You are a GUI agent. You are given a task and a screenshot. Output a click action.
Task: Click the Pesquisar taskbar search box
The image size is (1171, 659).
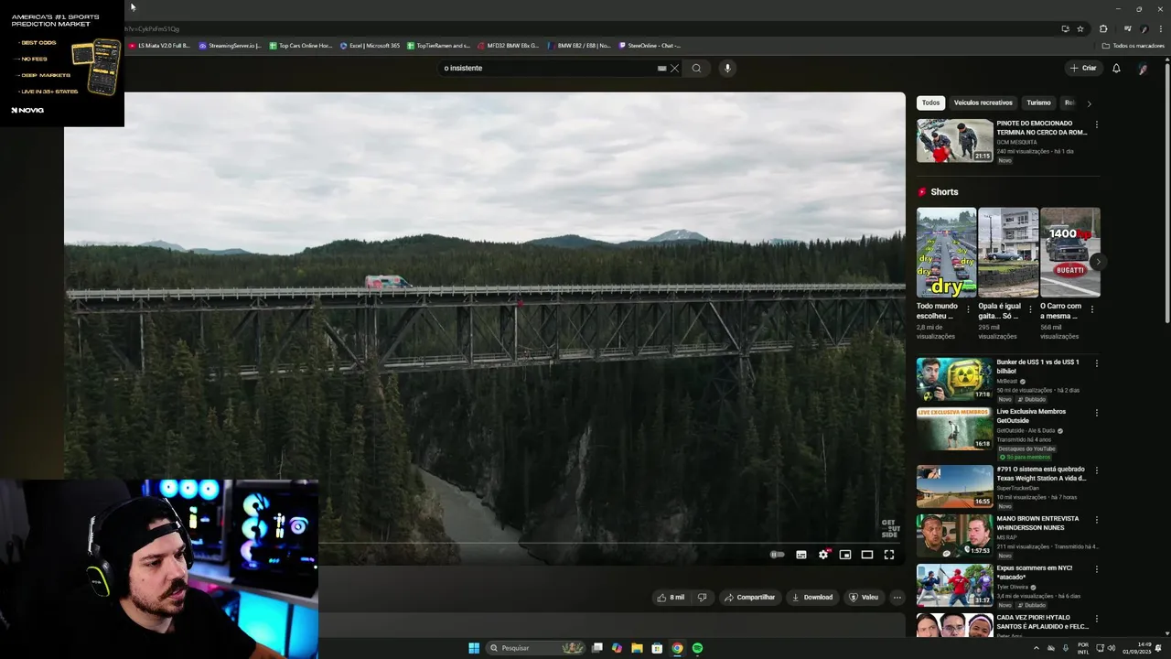tap(535, 648)
